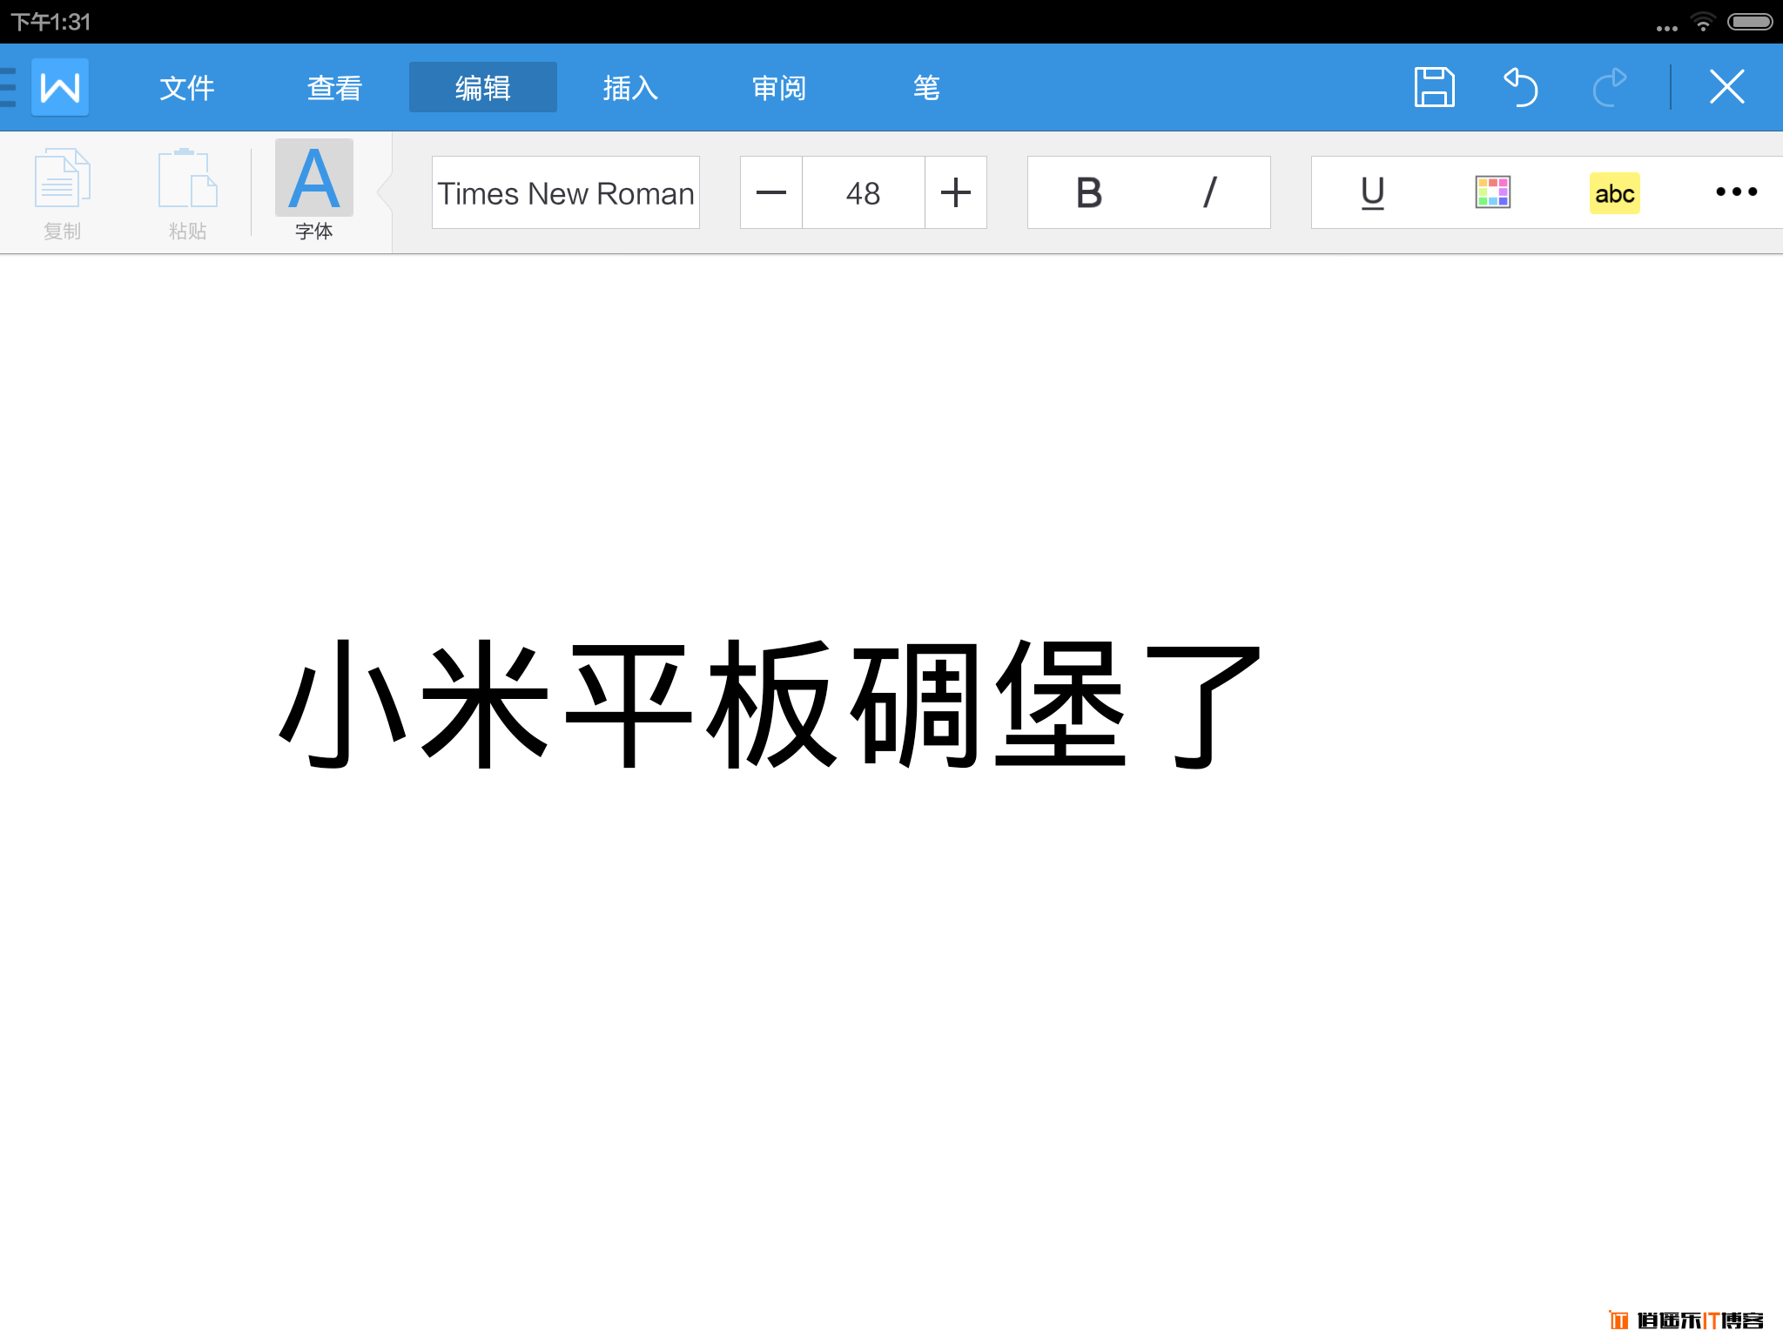Screen dimensions: 1783x1337
Task: Open the Times New Roman font selector
Action: 566,192
